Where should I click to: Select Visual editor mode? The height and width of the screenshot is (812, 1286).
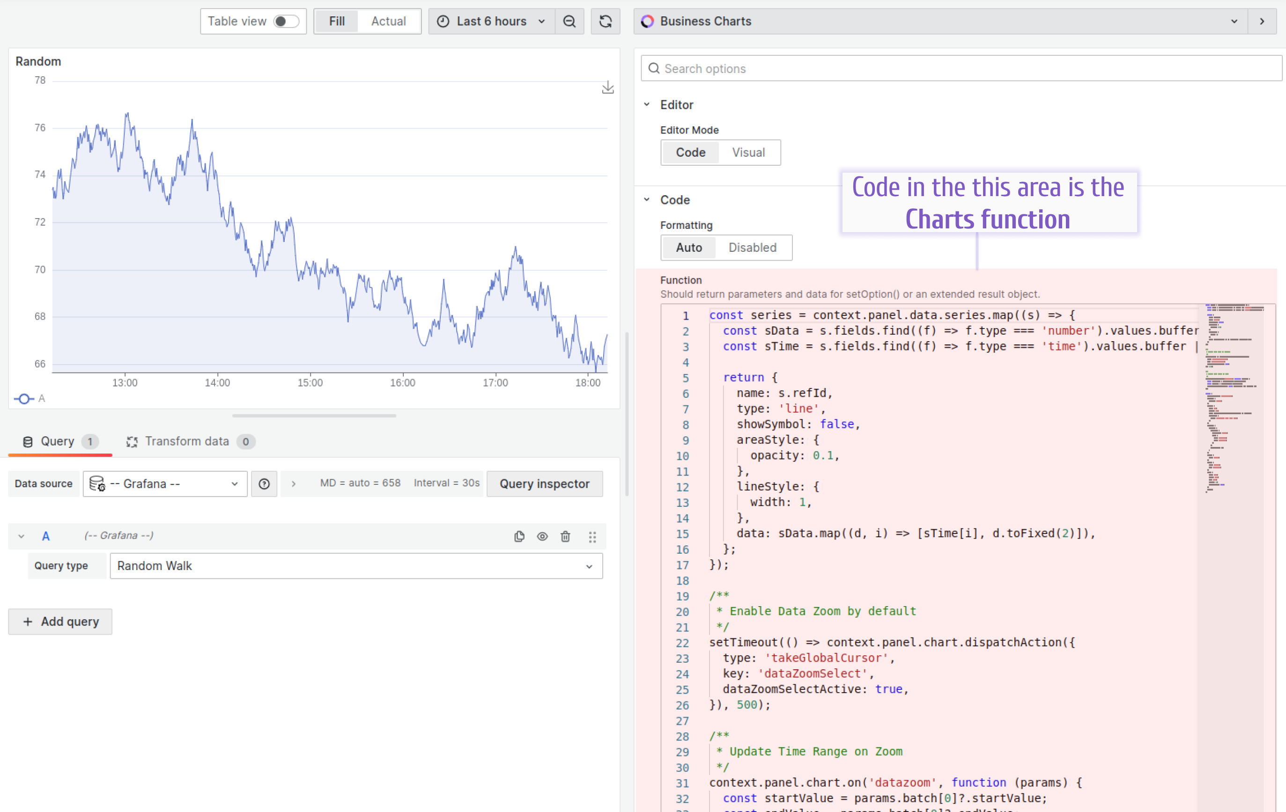748,153
